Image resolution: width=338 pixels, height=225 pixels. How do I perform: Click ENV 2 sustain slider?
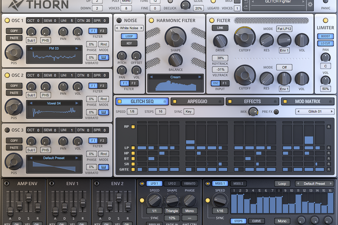pyautogui.click(x=119, y=197)
